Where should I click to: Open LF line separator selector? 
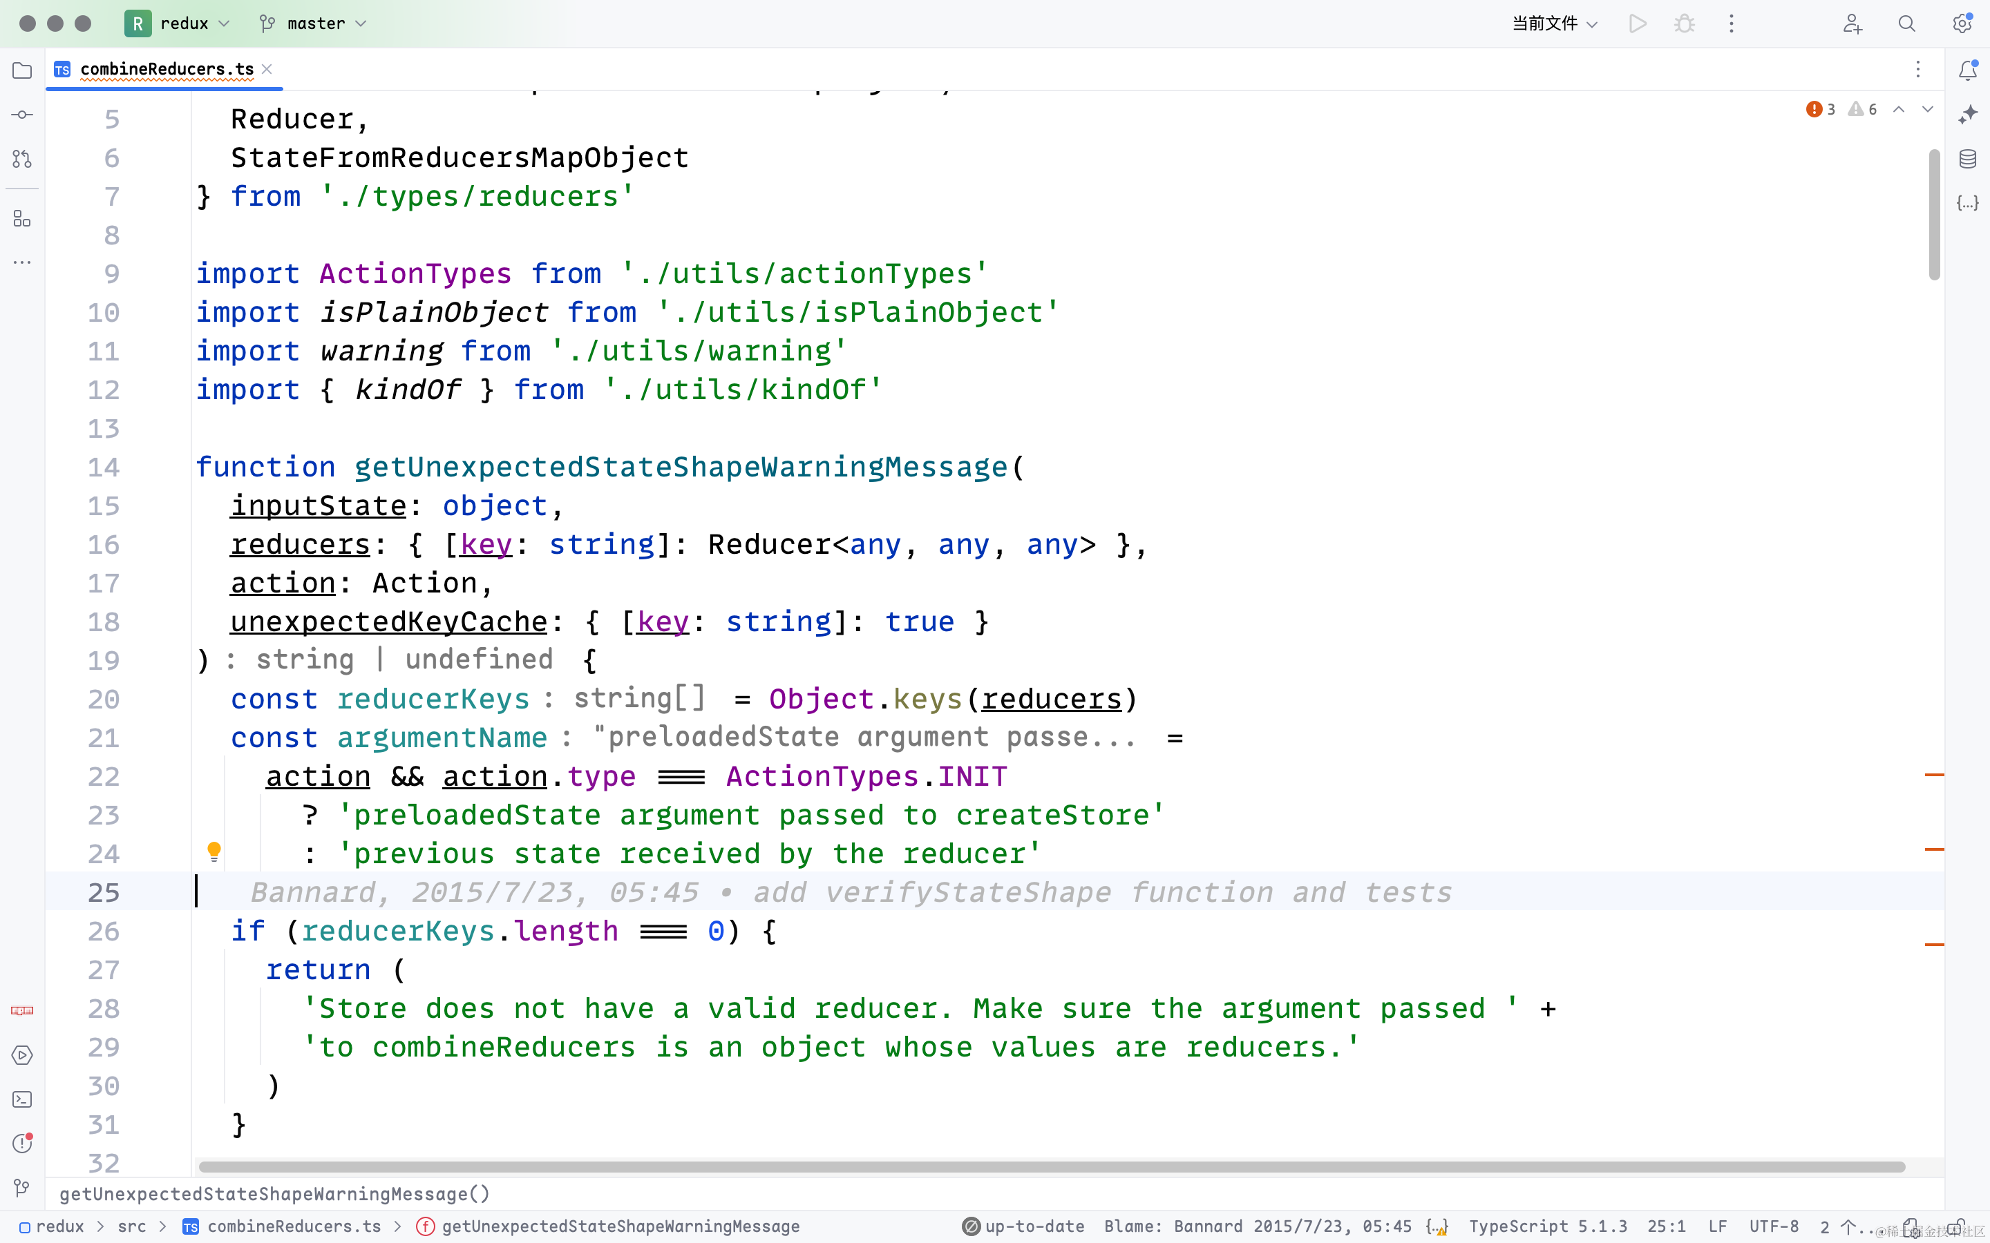click(1717, 1226)
